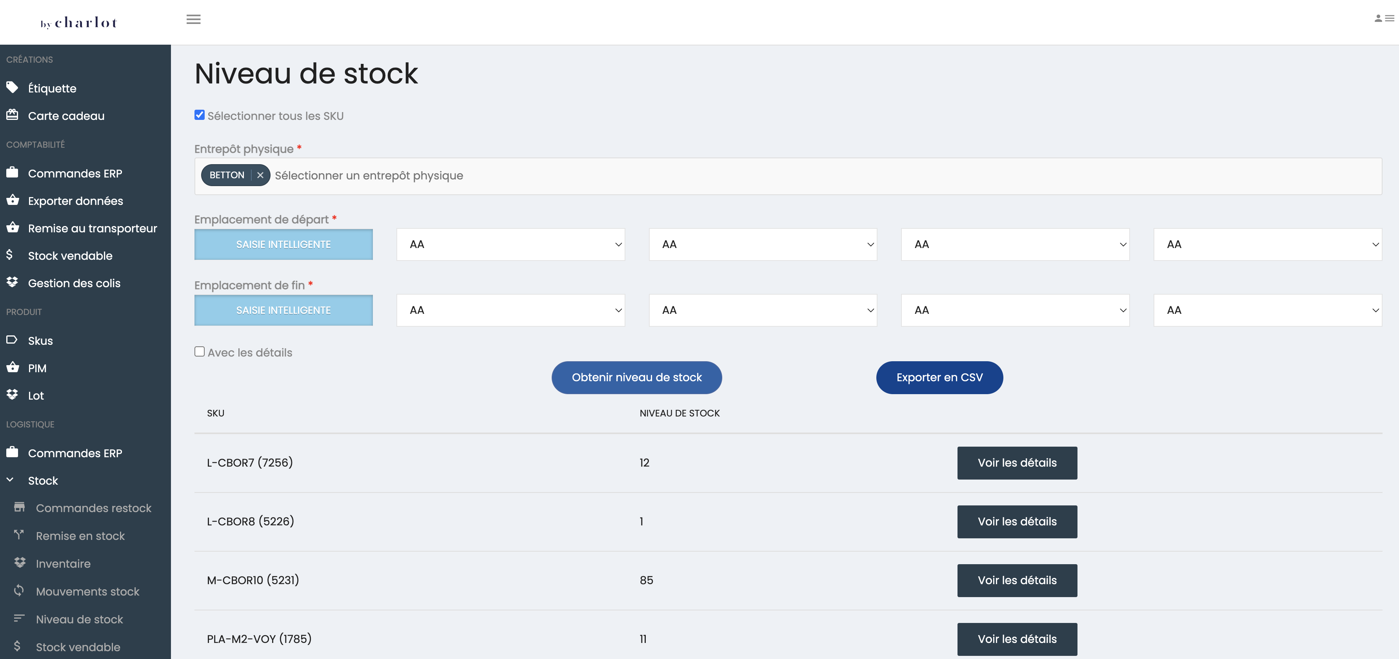Remove the BETTON warehouse chip

260,175
